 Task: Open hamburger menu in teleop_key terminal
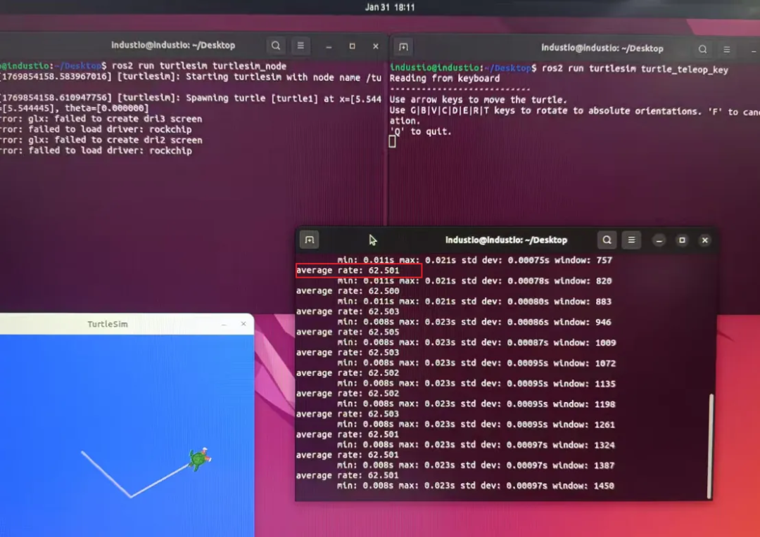[x=726, y=49]
